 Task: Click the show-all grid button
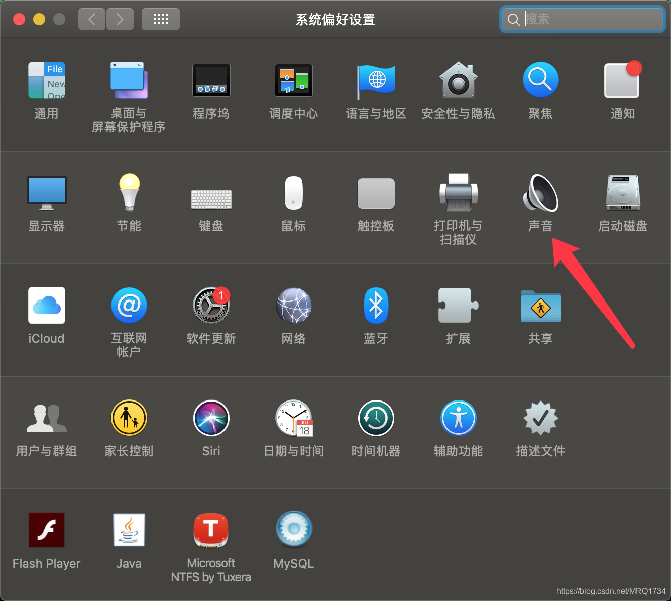pyautogui.click(x=161, y=19)
